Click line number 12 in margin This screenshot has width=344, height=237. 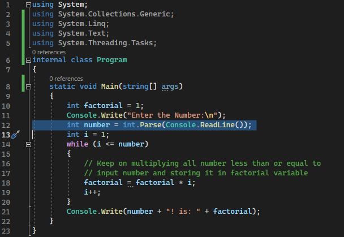6,125
